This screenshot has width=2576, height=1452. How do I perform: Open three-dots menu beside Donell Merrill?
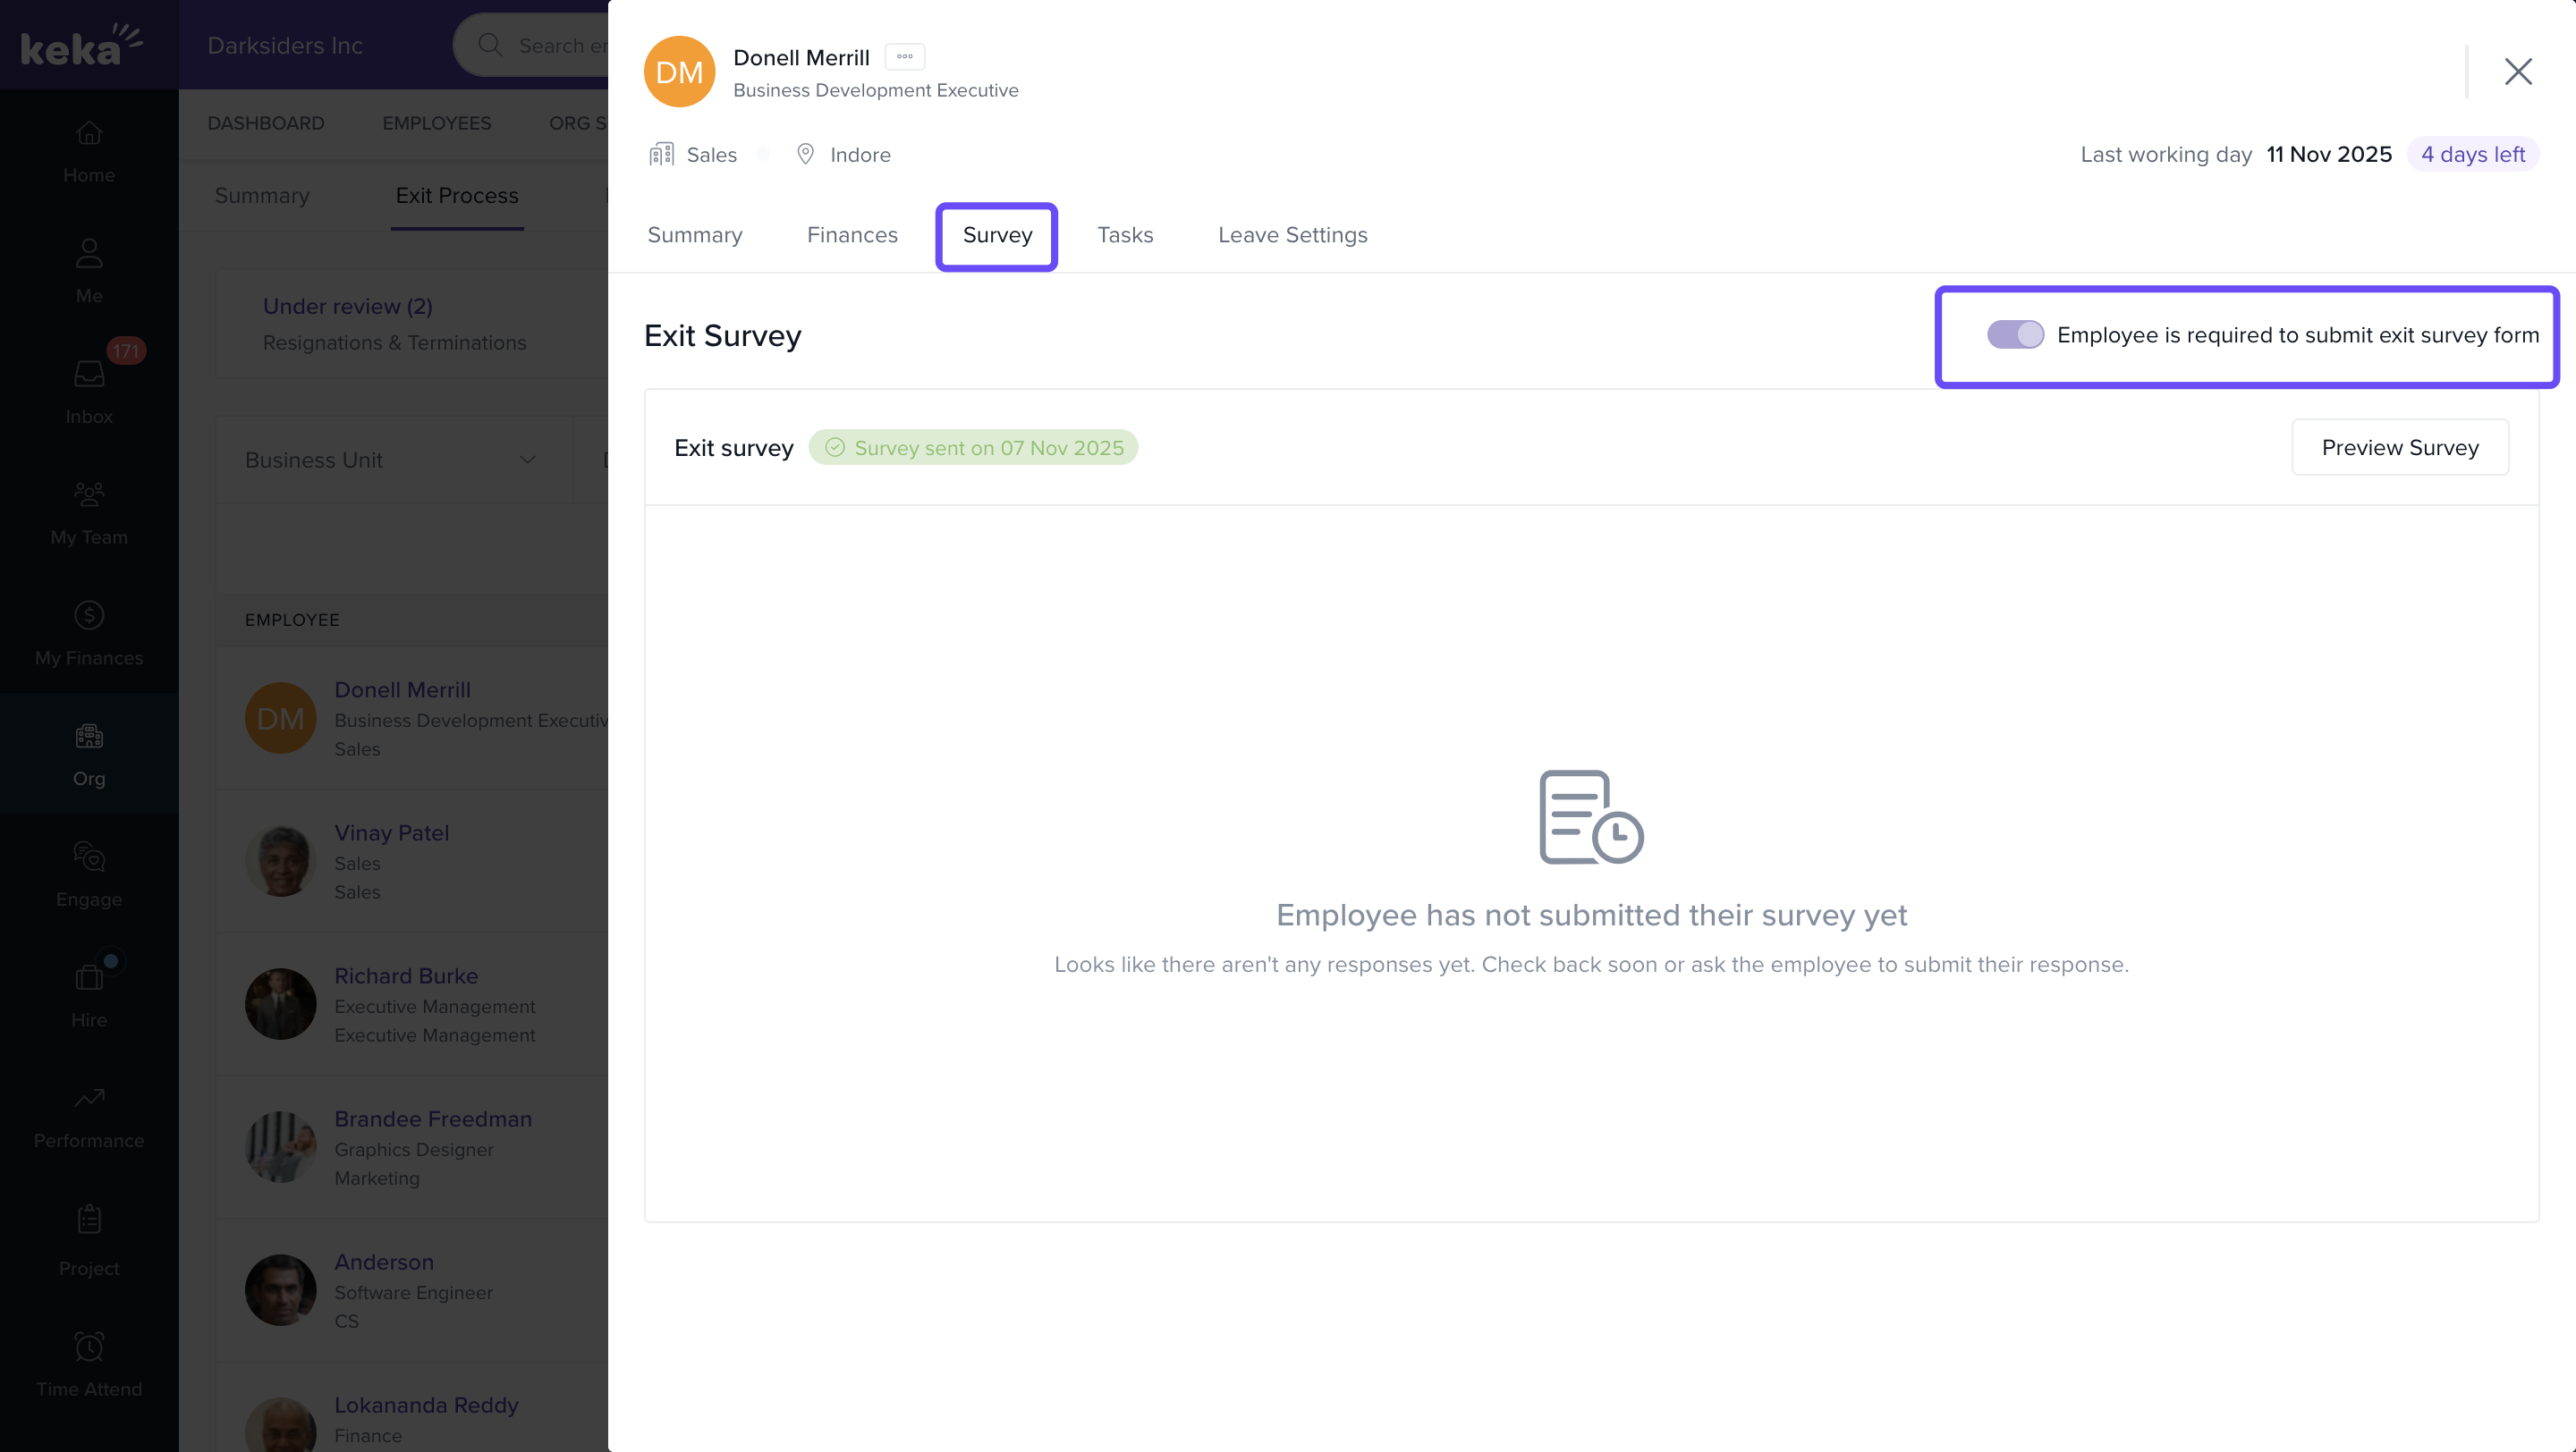[904, 57]
